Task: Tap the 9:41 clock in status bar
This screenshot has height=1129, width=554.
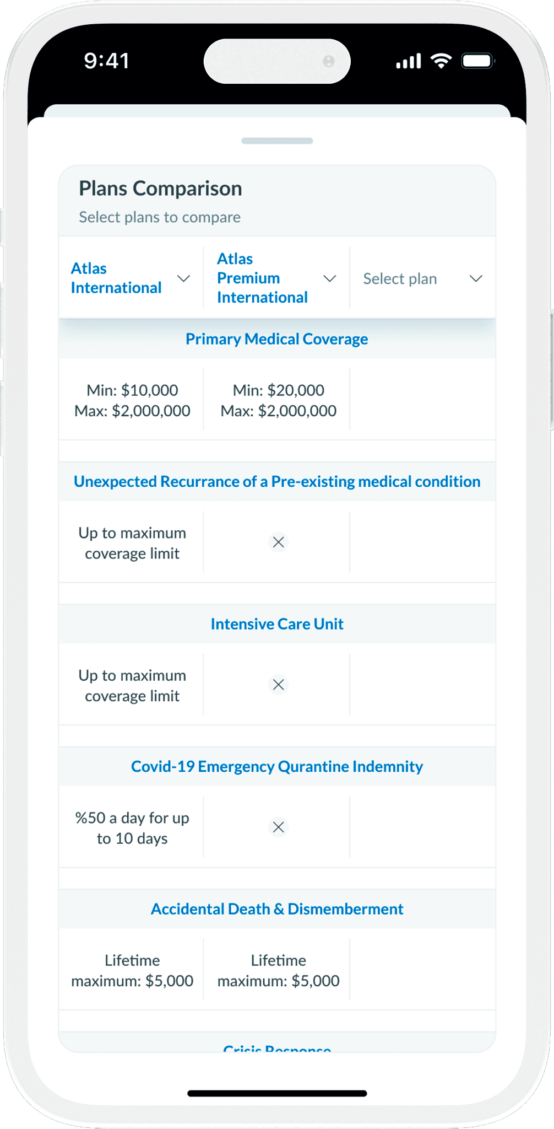Action: tap(107, 61)
